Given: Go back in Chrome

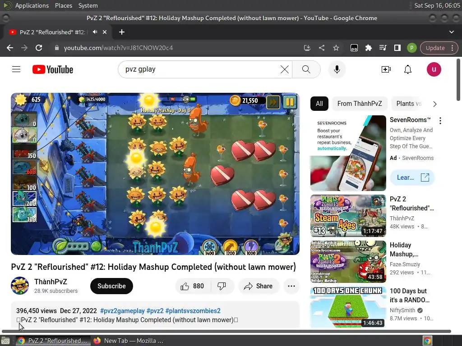Looking at the screenshot, I should [x=10, y=48].
